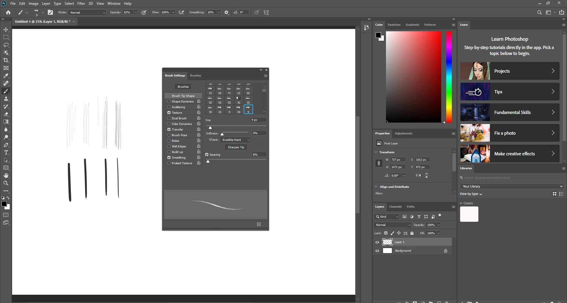
Task: Enable the Noise checkbox
Action: click(169, 141)
